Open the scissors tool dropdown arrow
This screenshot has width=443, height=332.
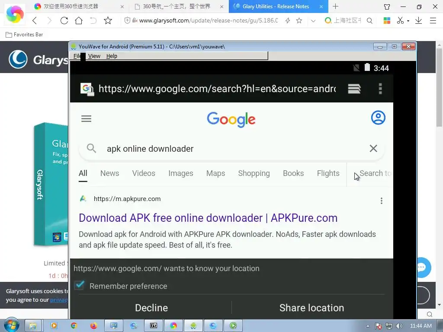click(x=408, y=21)
